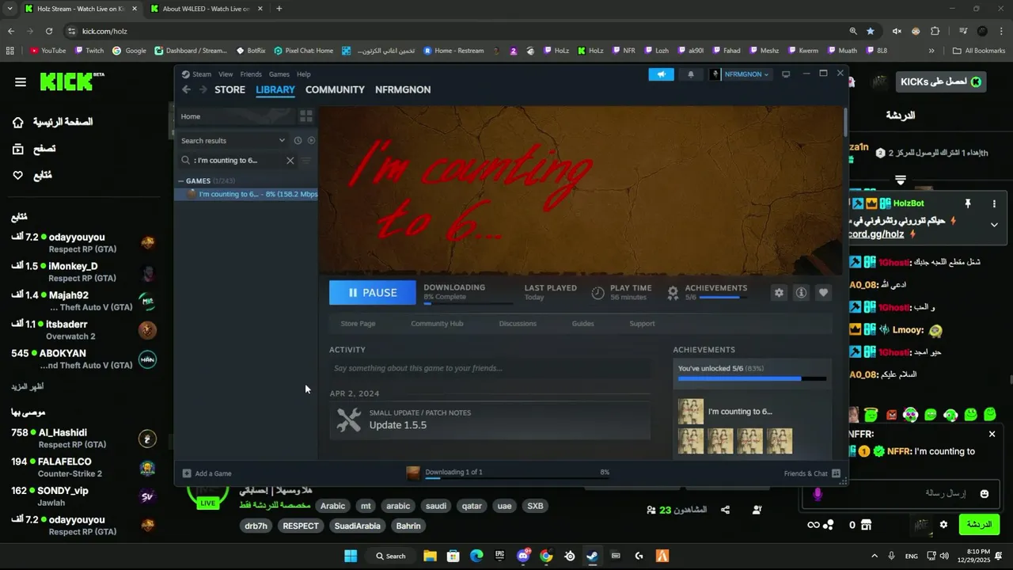The width and height of the screenshot is (1013, 570).
Task: Open the Store Page link
Action: (x=358, y=324)
